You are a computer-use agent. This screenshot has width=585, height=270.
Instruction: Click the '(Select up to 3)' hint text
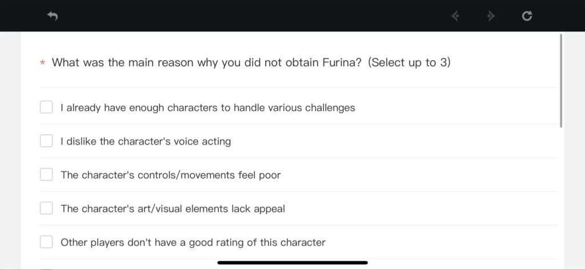tap(409, 62)
